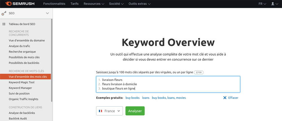Image resolution: width=282 pixels, height=121 pixels.
Task: Click the SEO key icon in sidebar
Action: click(4, 13)
